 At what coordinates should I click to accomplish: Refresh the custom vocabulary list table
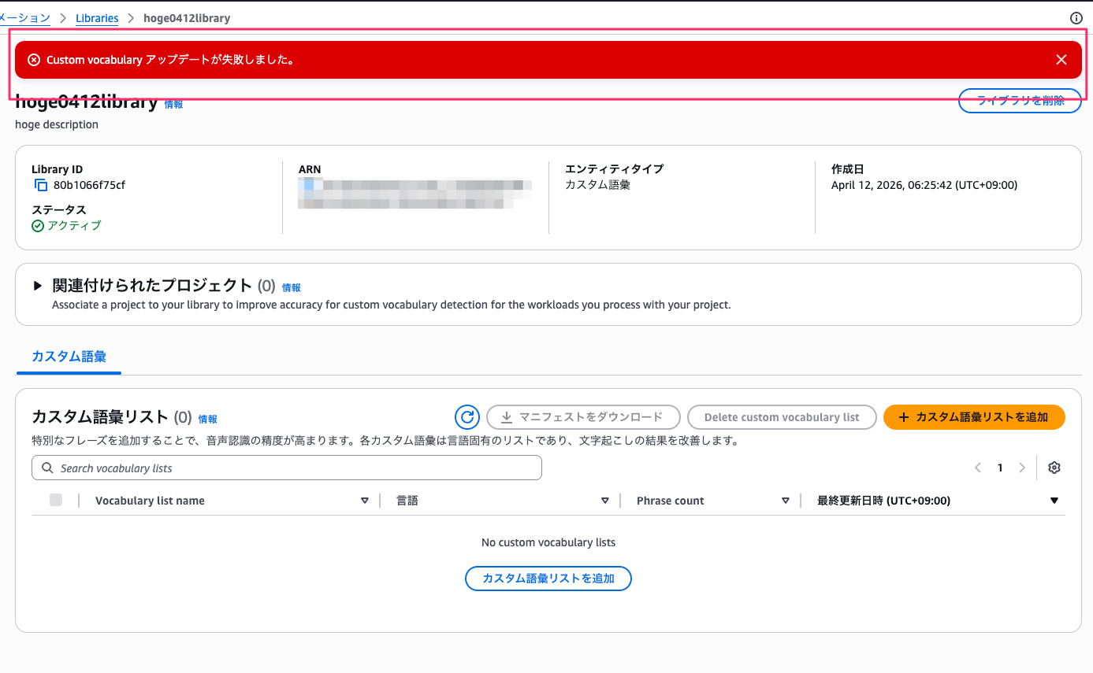coord(467,417)
